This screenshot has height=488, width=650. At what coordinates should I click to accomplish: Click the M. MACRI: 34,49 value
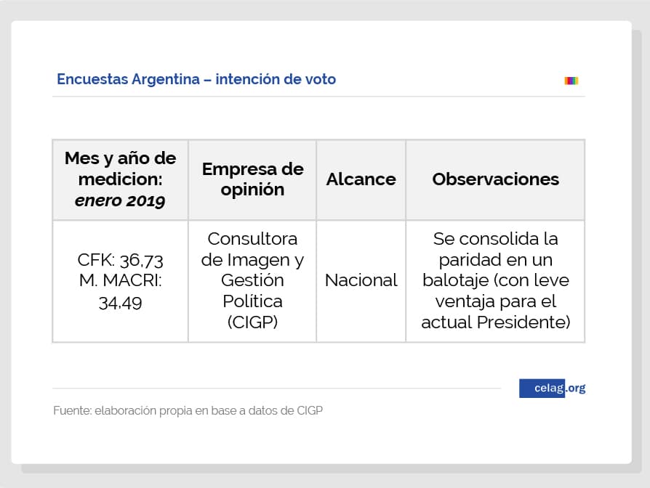point(120,291)
